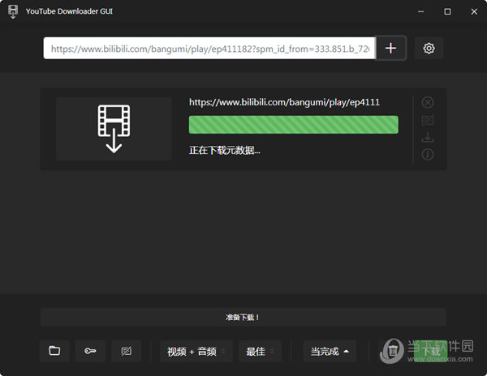The image size is (487, 376).
Task: Click the trash can clear-list button
Action: click(393, 351)
